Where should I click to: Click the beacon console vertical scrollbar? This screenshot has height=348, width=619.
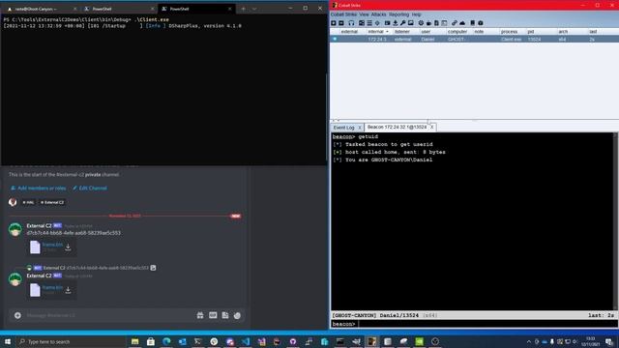(x=615, y=221)
